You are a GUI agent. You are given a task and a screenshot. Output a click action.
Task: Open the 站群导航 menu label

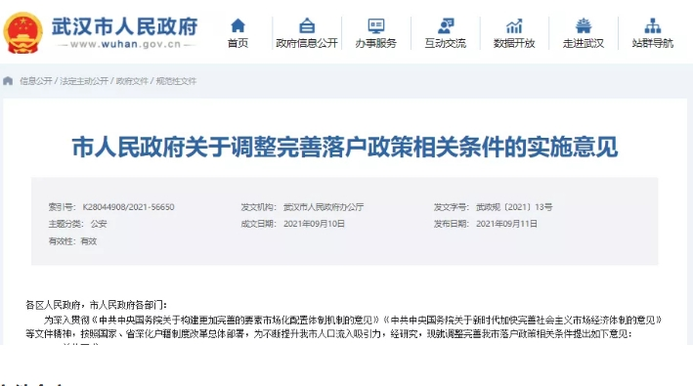[652, 43]
